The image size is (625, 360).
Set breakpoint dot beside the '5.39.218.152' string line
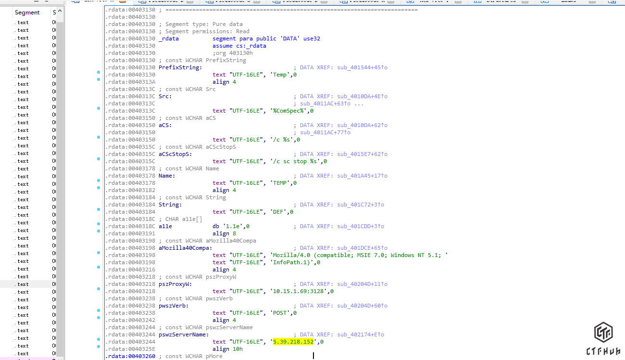point(99,340)
